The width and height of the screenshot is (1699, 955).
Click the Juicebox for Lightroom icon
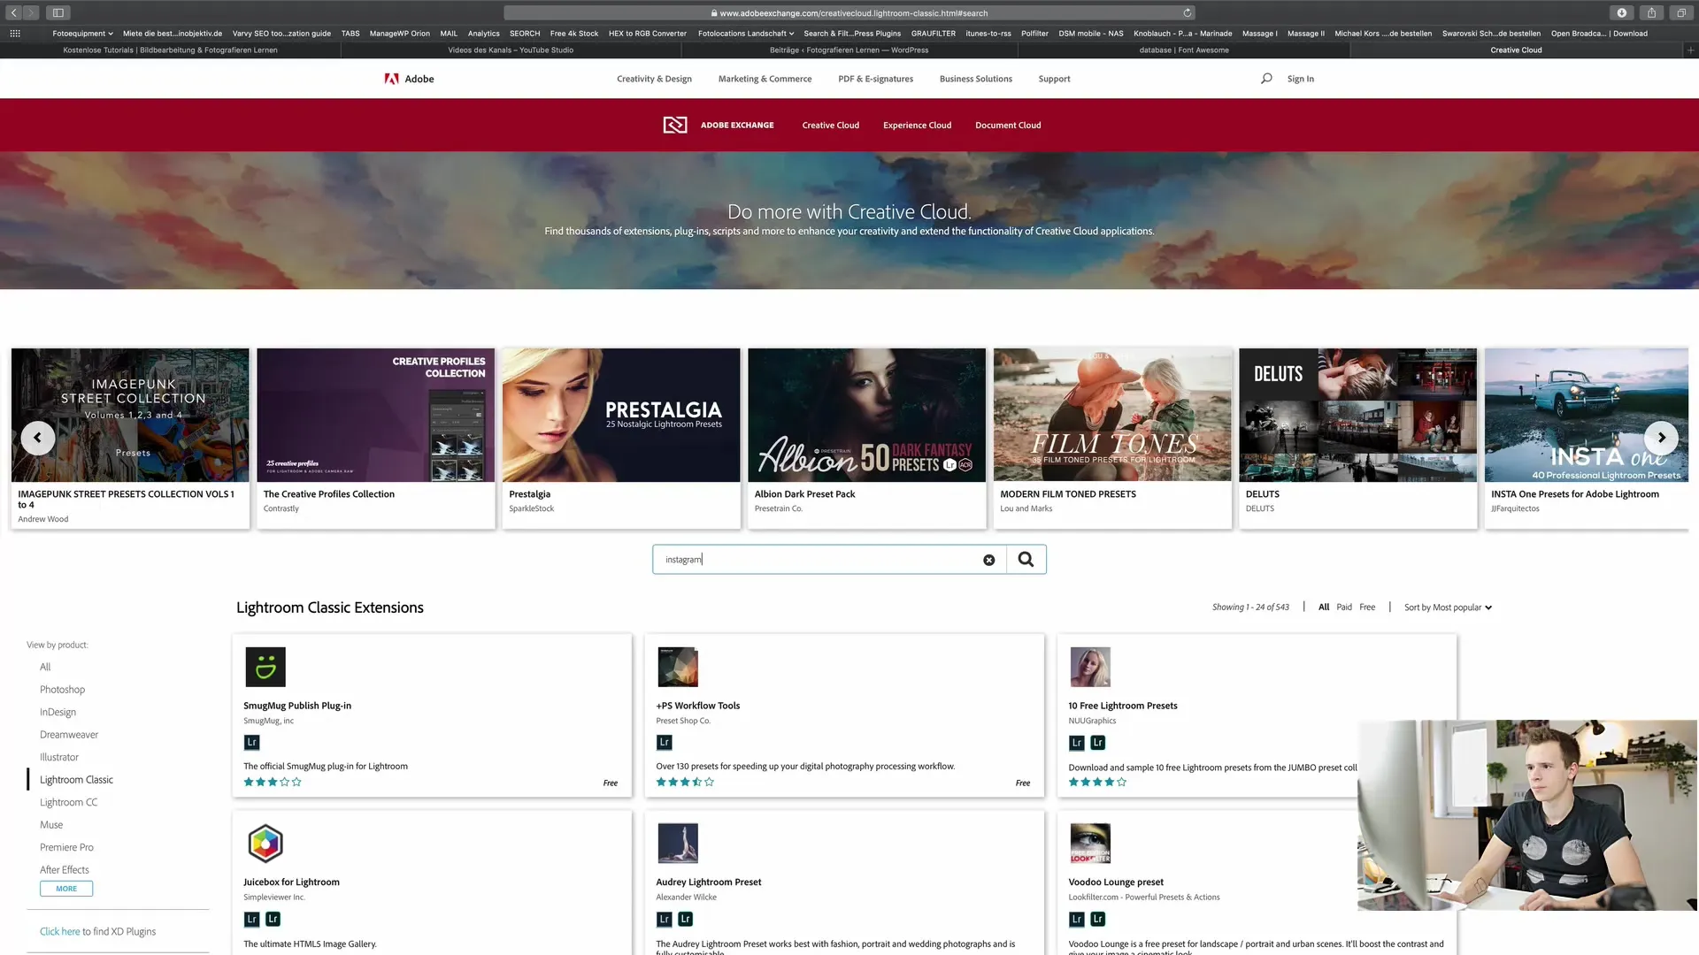coord(265,843)
